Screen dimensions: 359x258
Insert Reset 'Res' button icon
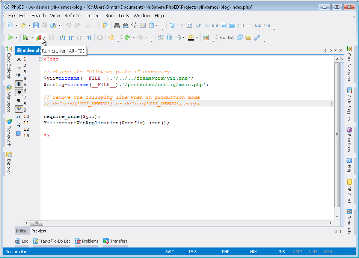coord(267,26)
